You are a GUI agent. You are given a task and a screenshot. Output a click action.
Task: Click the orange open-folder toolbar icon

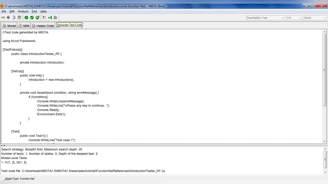tap(3, 18)
